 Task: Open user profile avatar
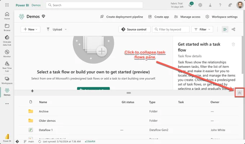[240, 5]
